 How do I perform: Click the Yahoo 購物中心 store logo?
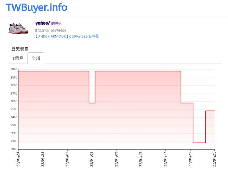(x=48, y=23)
